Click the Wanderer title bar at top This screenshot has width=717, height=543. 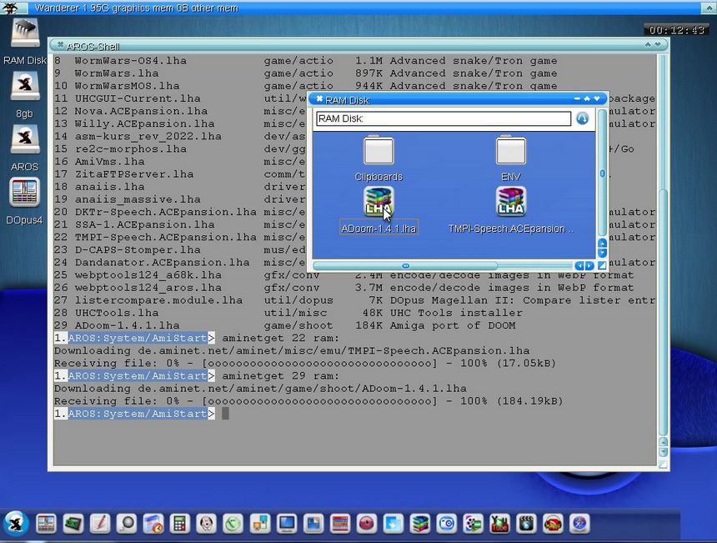tap(333, 8)
